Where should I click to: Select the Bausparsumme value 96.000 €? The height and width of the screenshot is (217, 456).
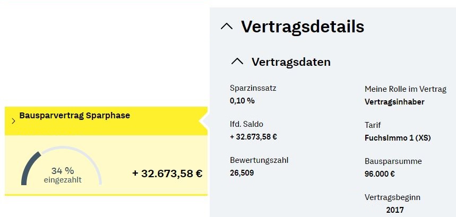click(380, 173)
